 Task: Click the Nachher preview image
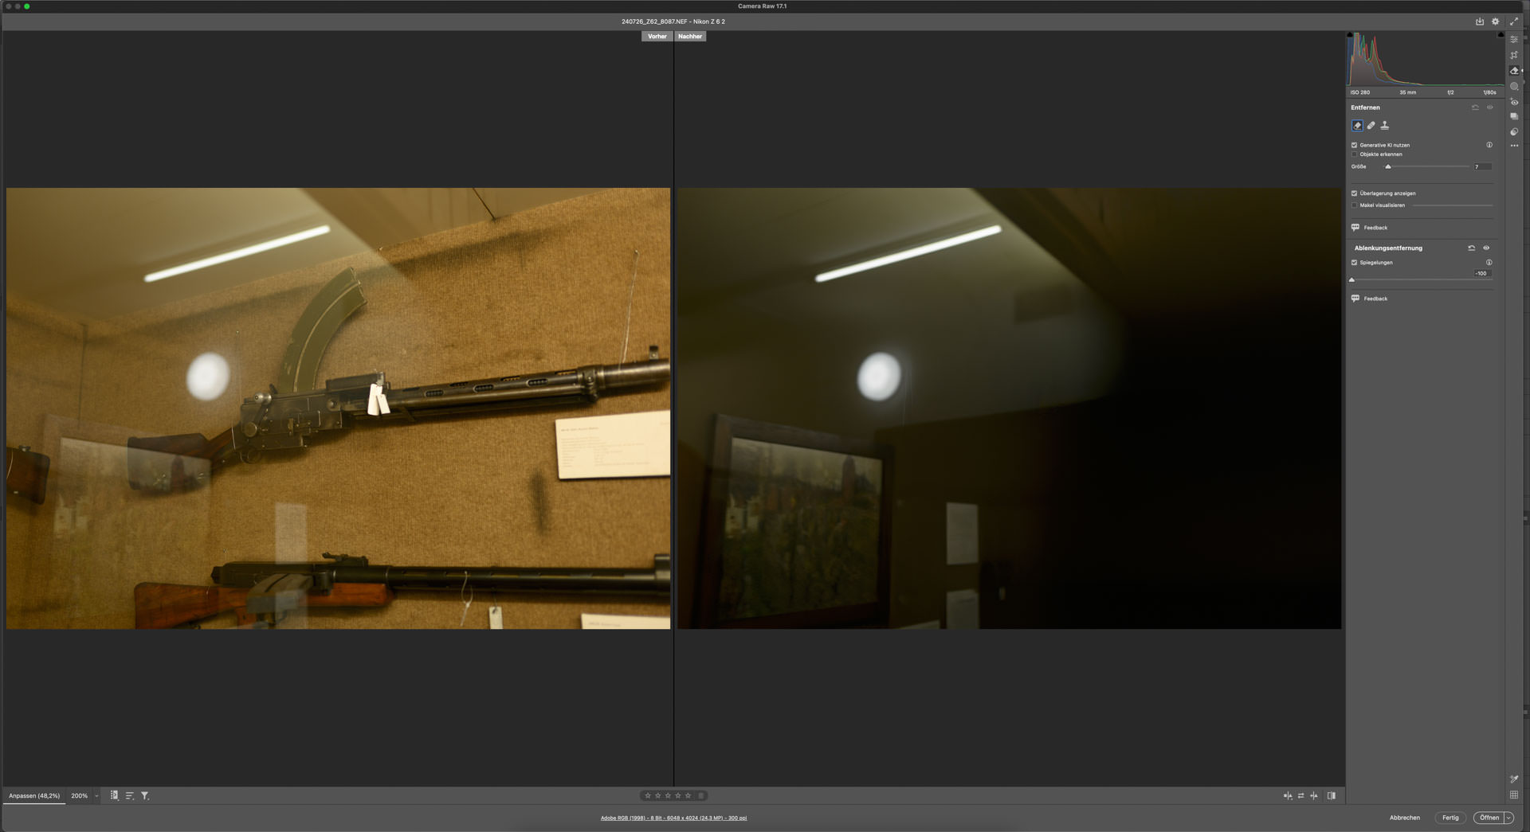pyautogui.click(x=1009, y=408)
